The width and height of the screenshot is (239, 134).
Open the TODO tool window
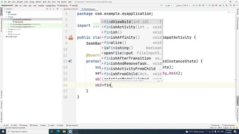click(x=14, y=125)
